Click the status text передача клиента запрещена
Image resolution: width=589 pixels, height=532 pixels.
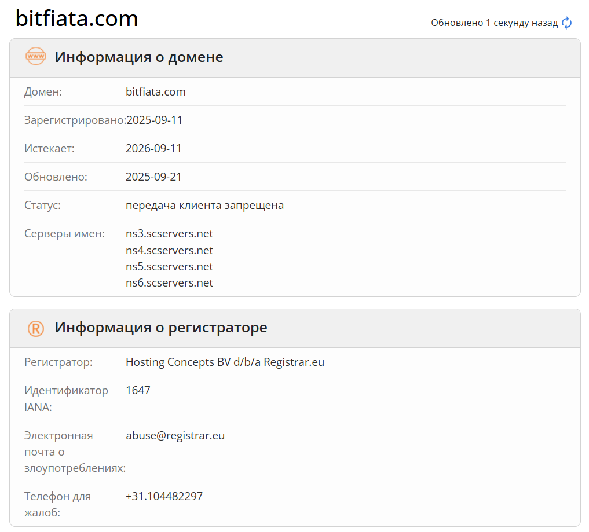point(205,205)
